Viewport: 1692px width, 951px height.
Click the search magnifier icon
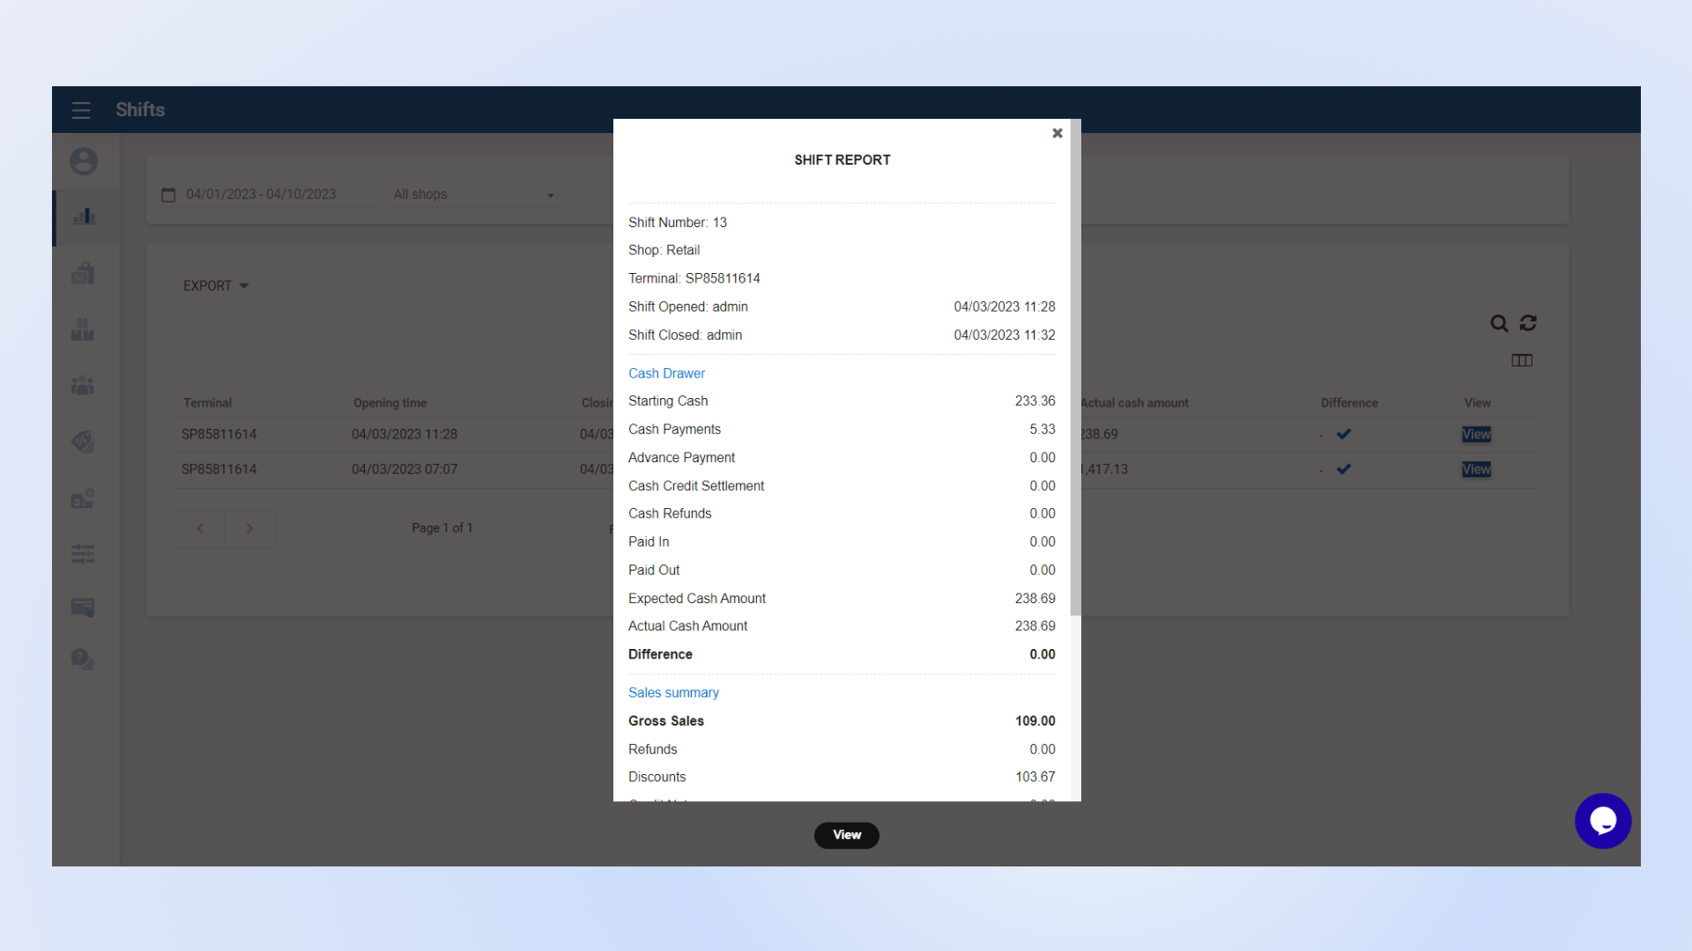click(1498, 323)
